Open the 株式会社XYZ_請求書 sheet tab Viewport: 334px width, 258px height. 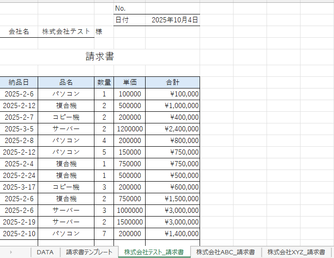[296, 252]
